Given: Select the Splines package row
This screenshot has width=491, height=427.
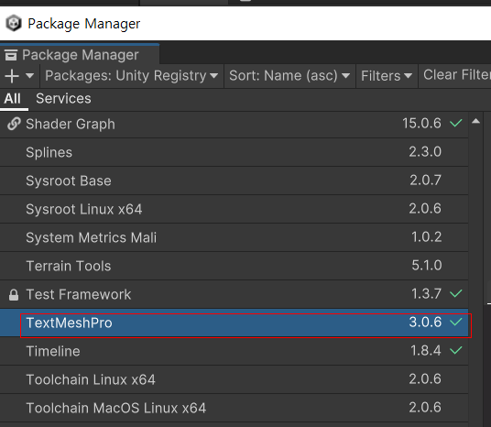Looking at the screenshot, I should (x=234, y=152).
